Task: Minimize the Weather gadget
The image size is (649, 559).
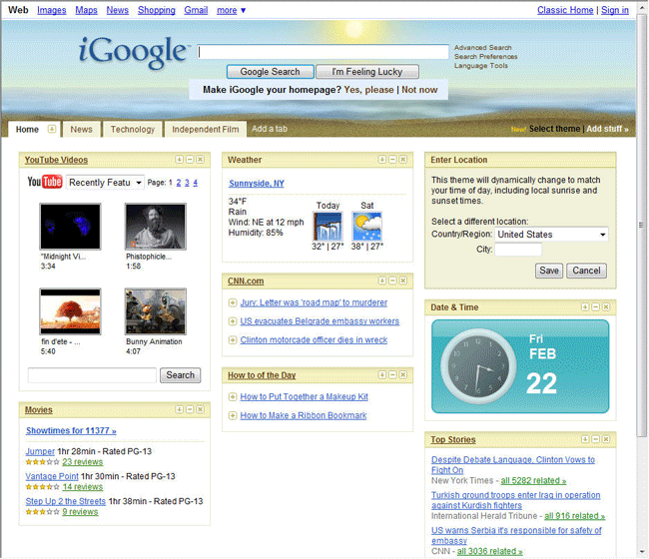Action: (392, 160)
